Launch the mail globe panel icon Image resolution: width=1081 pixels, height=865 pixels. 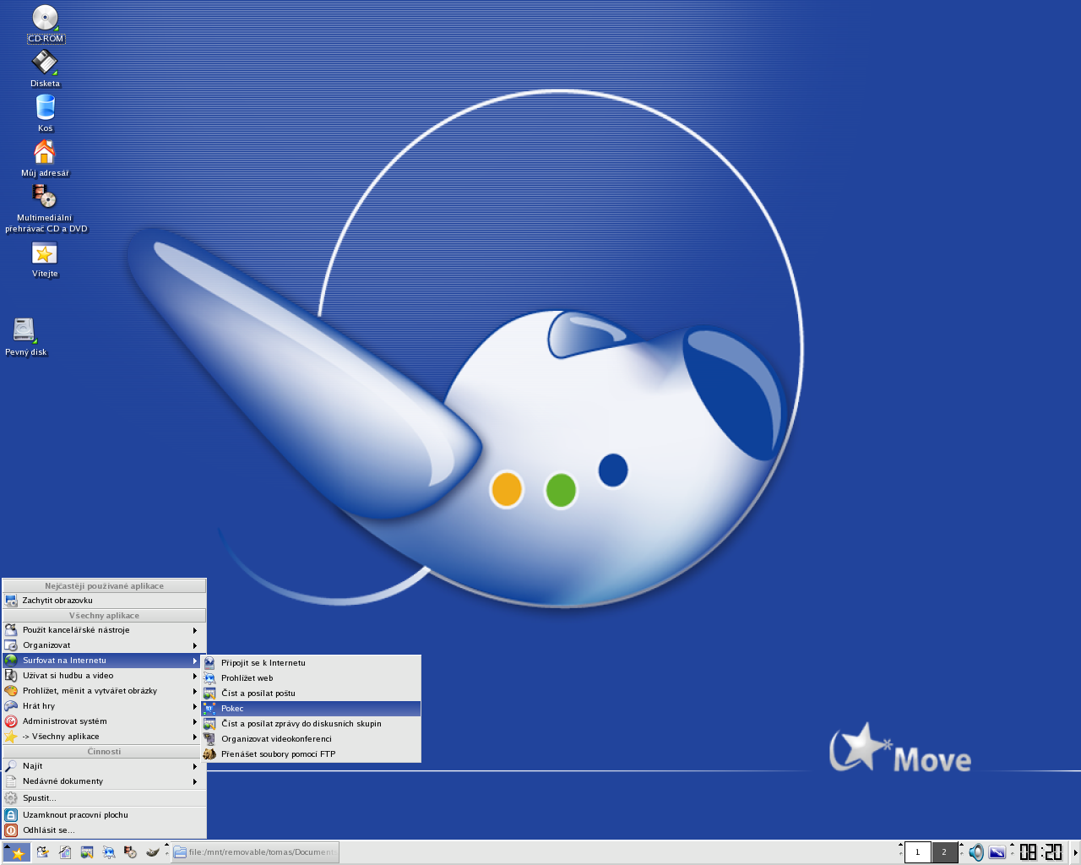pyautogui.click(x=87, y=852)
